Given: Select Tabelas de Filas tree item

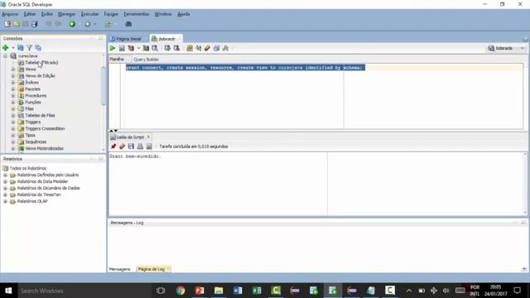Looking at the screenshot, I should tap(40, 115).
